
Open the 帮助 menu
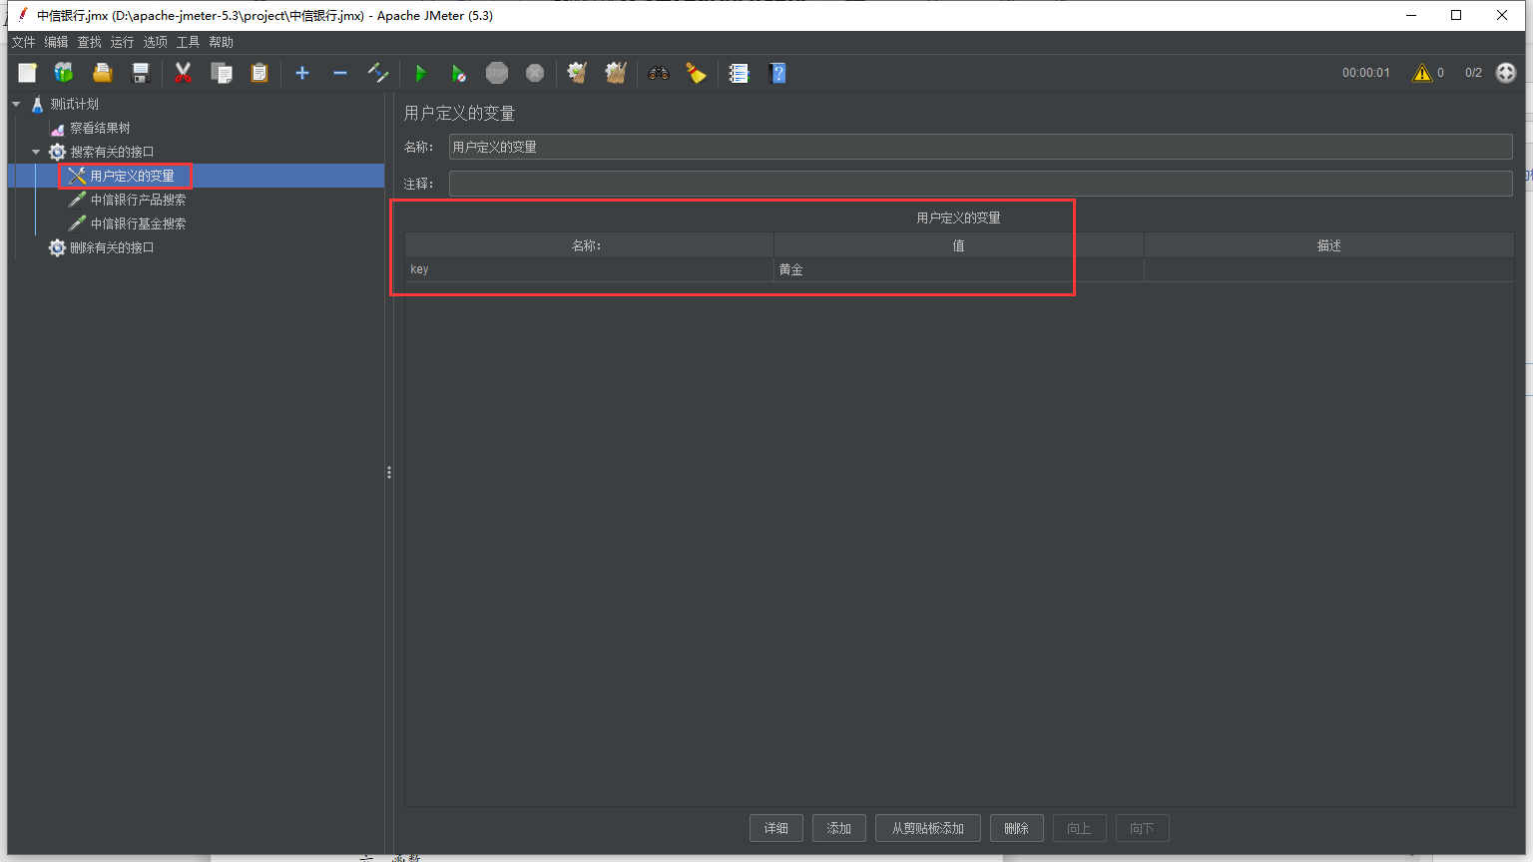[221, 42]
